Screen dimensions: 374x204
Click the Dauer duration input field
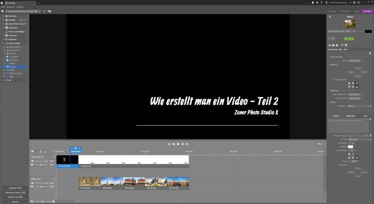click(x=354, y=60)
